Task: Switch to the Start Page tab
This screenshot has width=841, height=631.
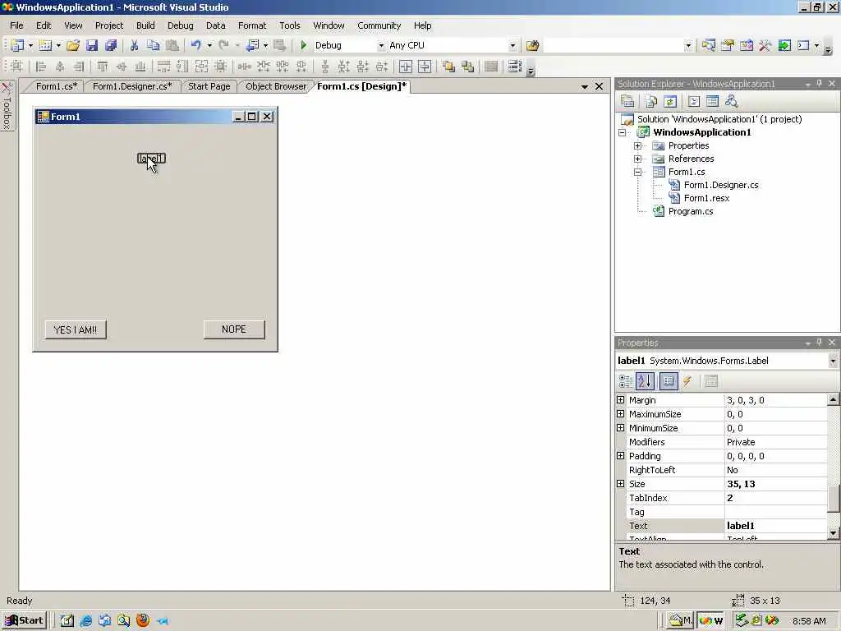Action: 209,86
